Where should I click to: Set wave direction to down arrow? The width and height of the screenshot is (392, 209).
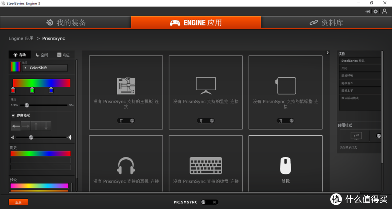[x=46, y=126]
